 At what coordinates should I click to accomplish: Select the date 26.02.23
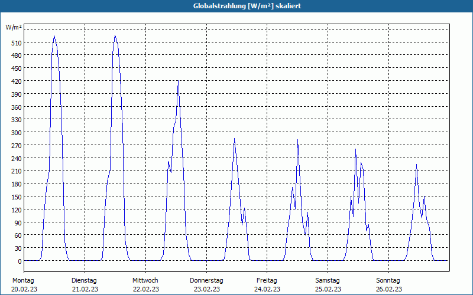(389, 289)
